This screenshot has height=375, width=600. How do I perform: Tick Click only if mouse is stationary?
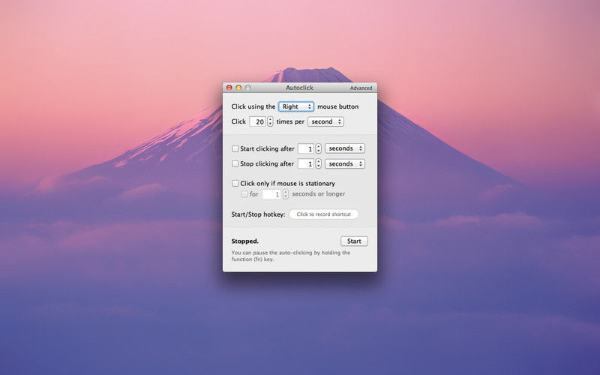pyautogui.click(x=235, y=184)
